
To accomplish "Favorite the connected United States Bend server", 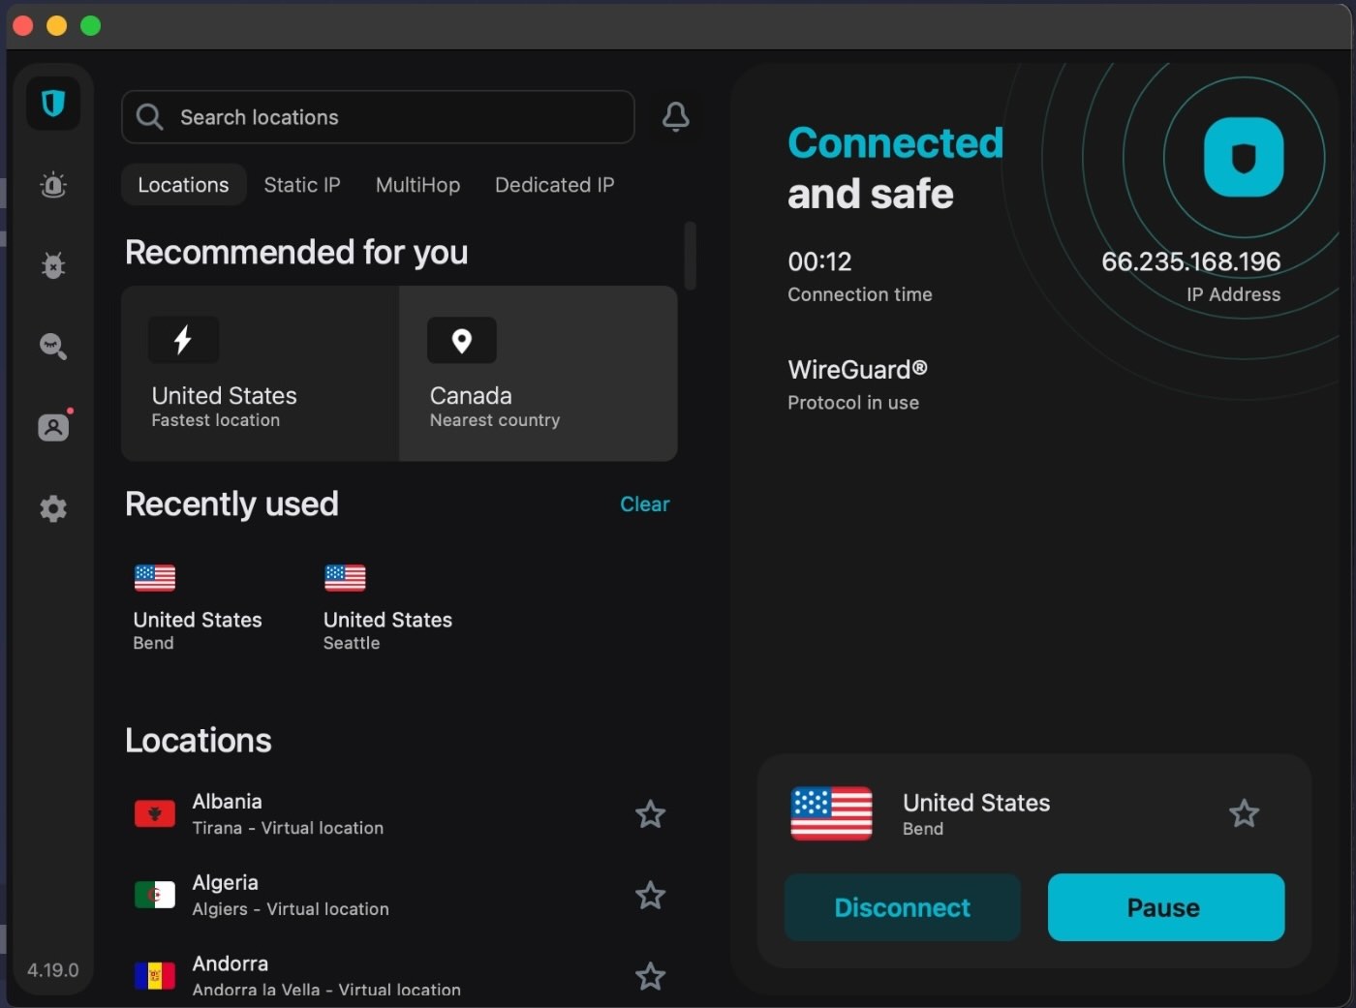I will click(1244, 813).
